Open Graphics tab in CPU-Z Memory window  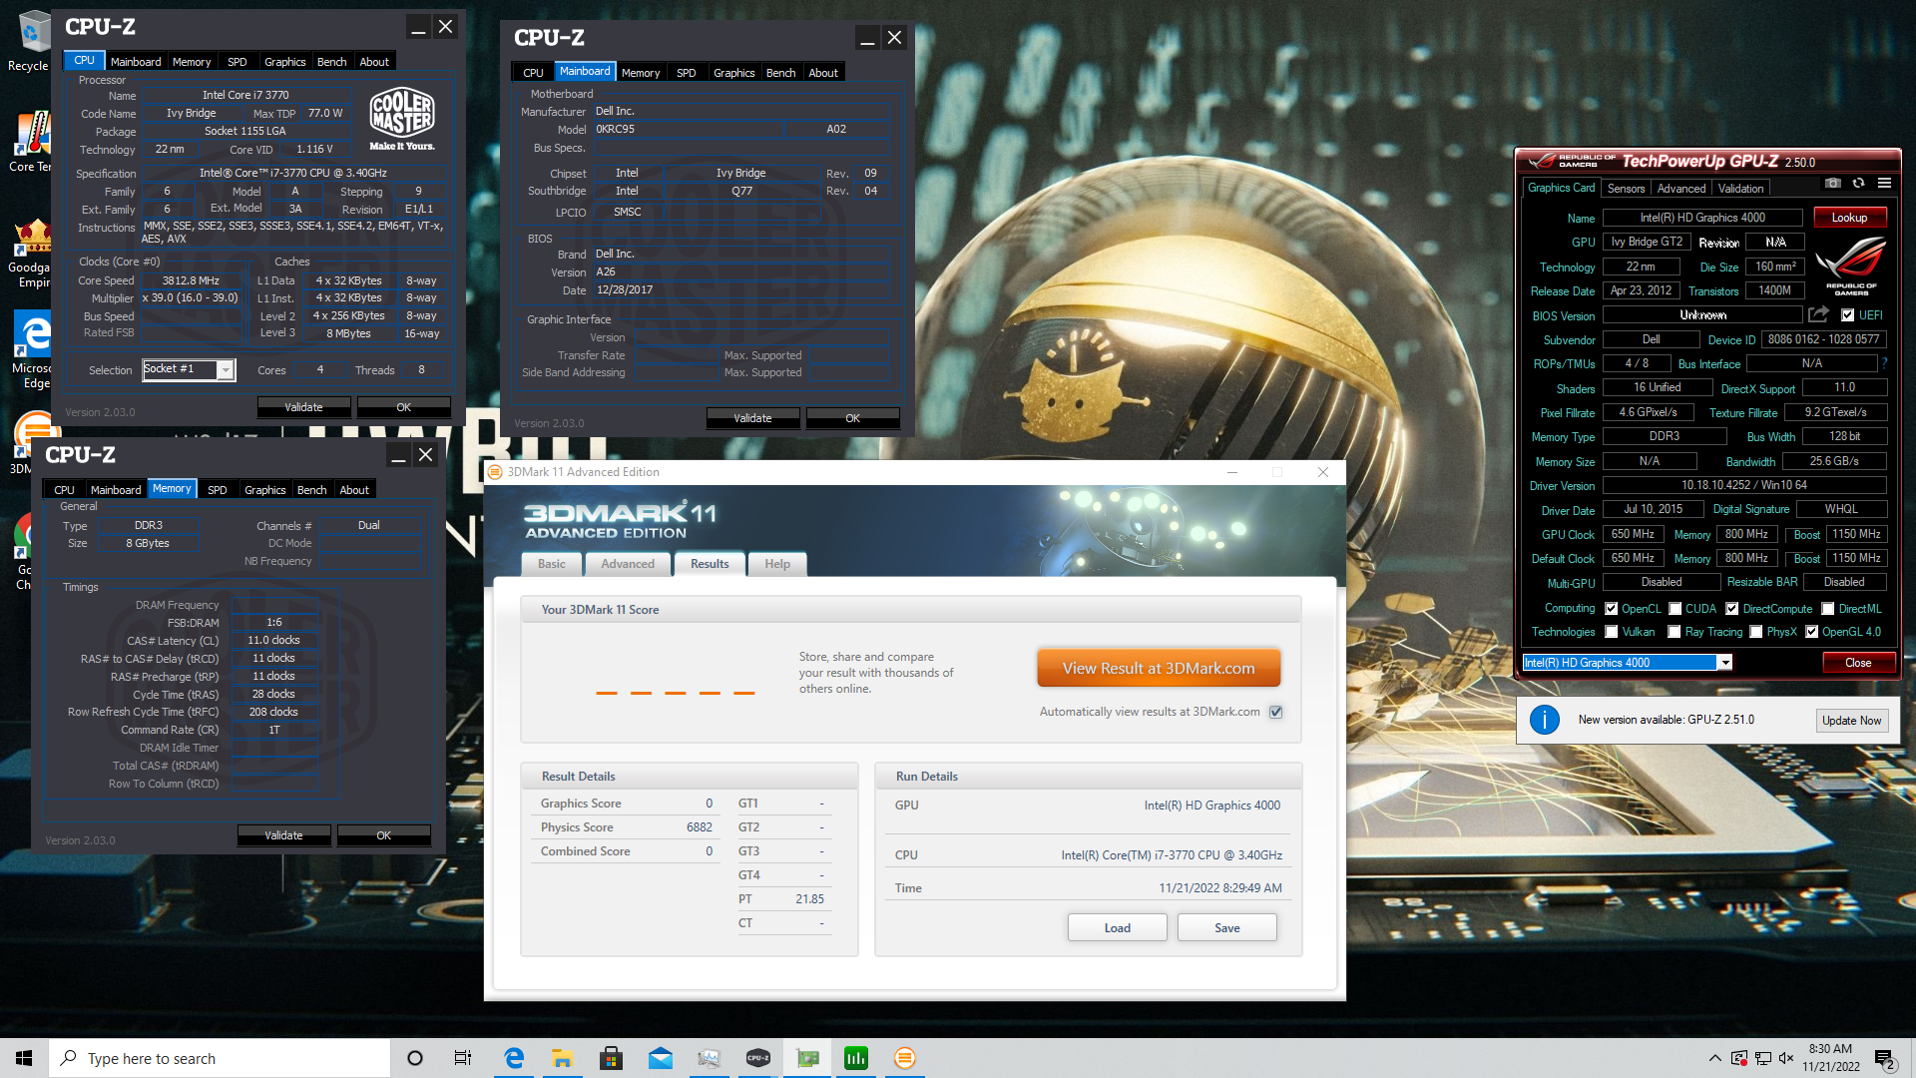coord(265,490)
